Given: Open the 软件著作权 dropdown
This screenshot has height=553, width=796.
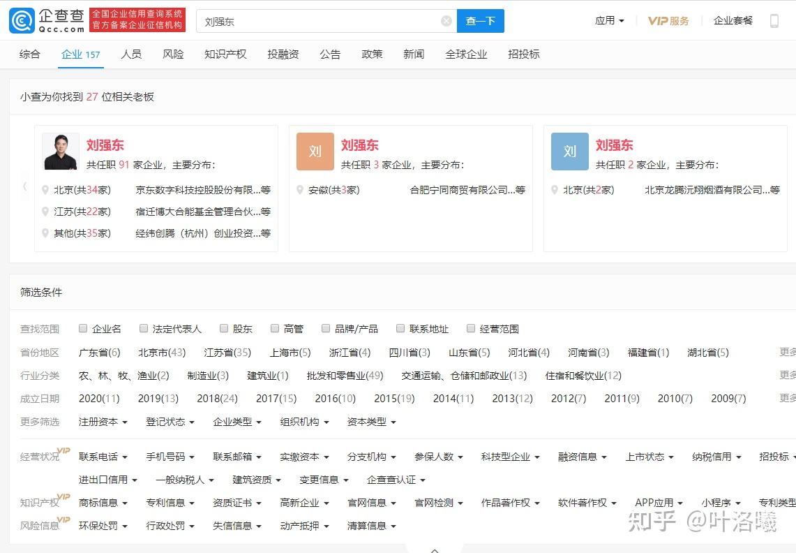Looking at the screenshot, I should tap(587, 503).
